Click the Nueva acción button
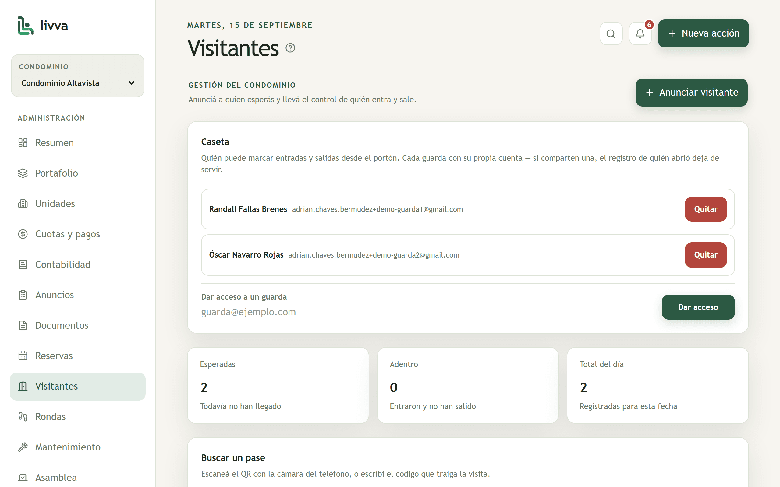The width and height of the screenshot is (780, 487). 703,33
